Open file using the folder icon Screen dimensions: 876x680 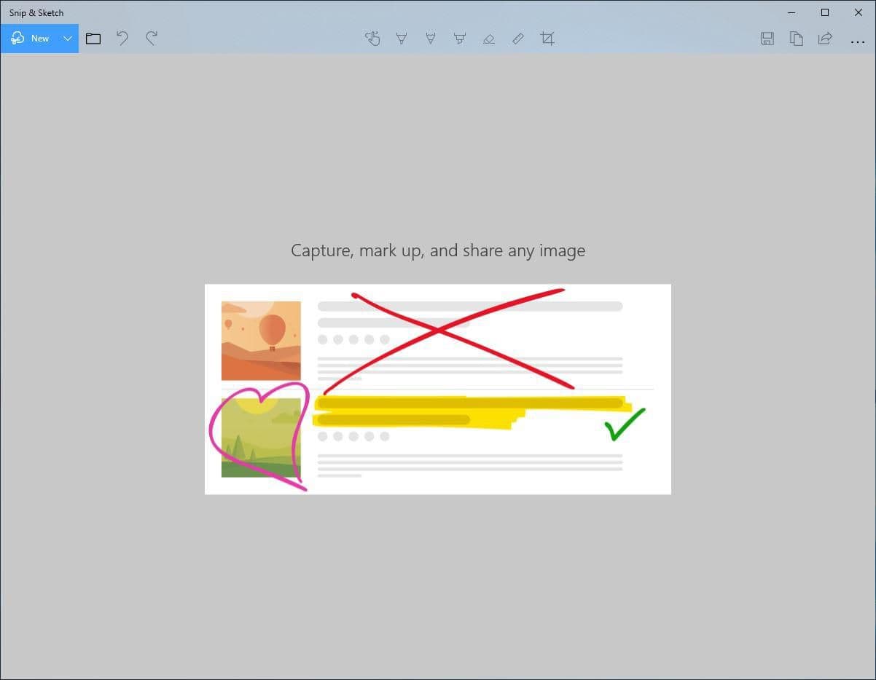pos(93,39)
